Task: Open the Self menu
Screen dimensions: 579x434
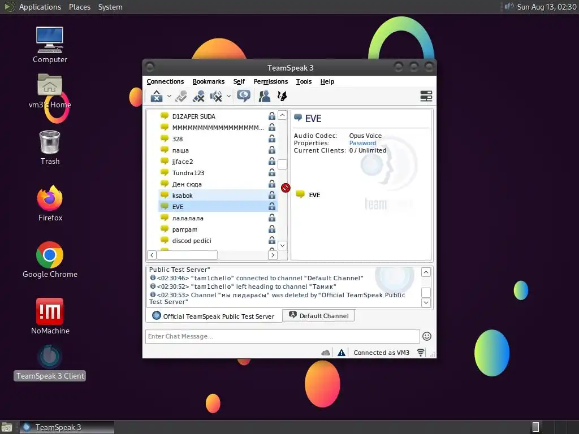Action: pos(239,81)
